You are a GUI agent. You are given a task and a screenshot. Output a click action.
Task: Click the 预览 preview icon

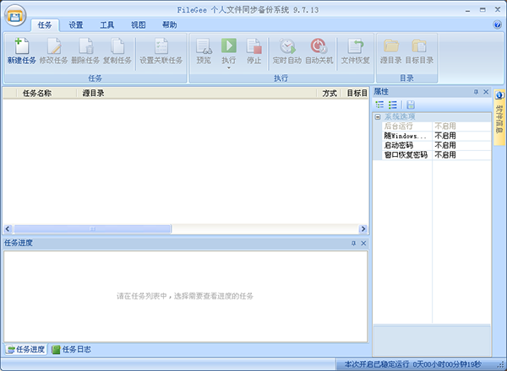[204, 51]
